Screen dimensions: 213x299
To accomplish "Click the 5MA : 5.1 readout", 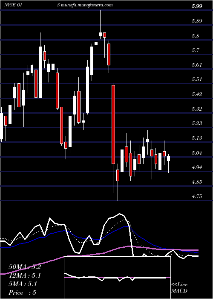I will point(23,284).
